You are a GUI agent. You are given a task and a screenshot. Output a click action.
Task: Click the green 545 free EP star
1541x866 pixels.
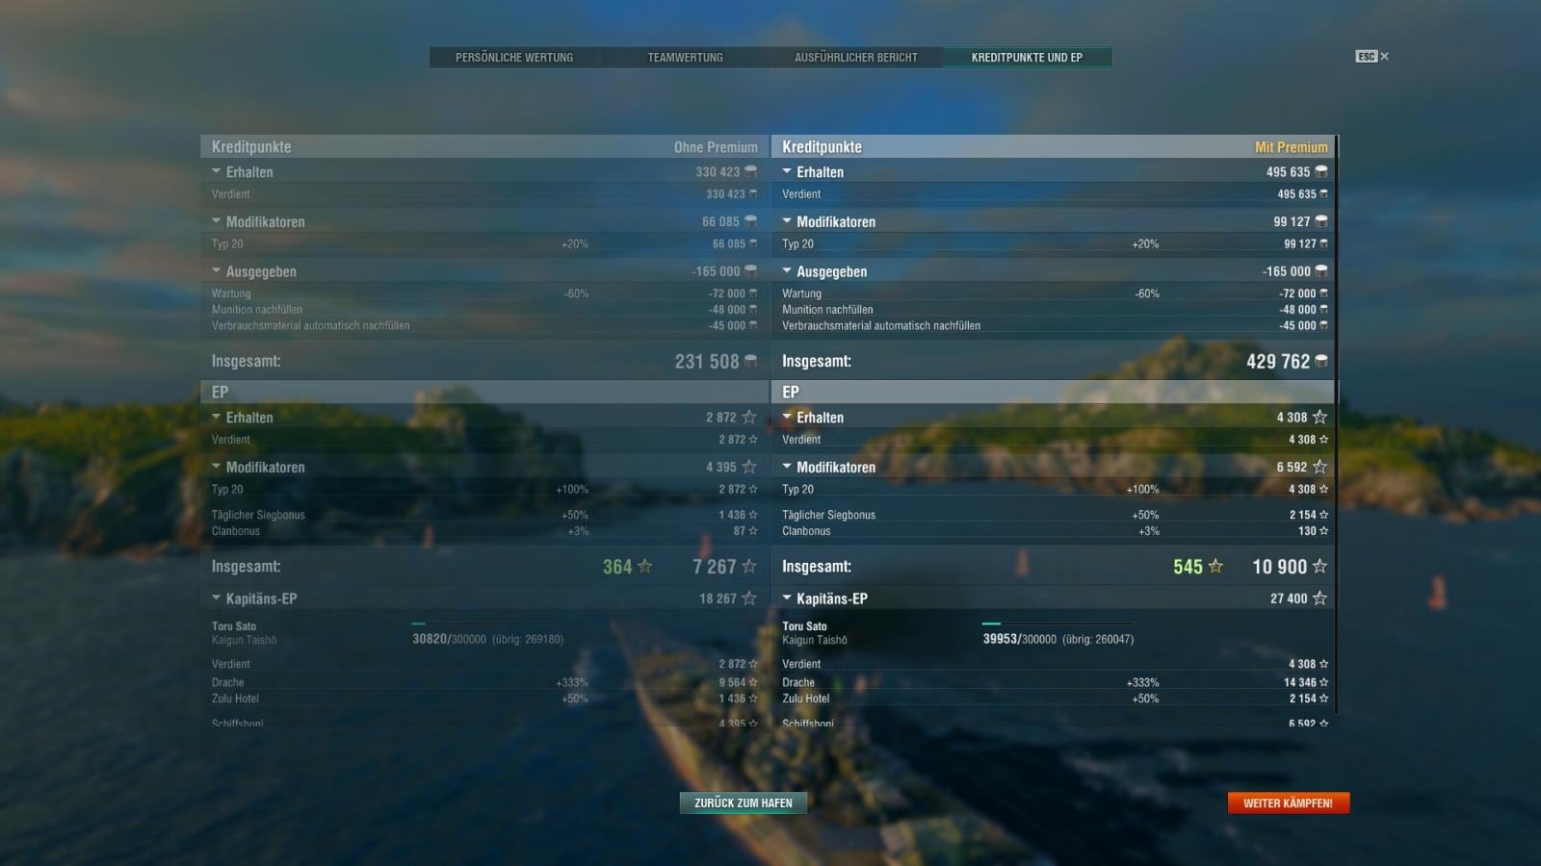(x=1215, y=567)
